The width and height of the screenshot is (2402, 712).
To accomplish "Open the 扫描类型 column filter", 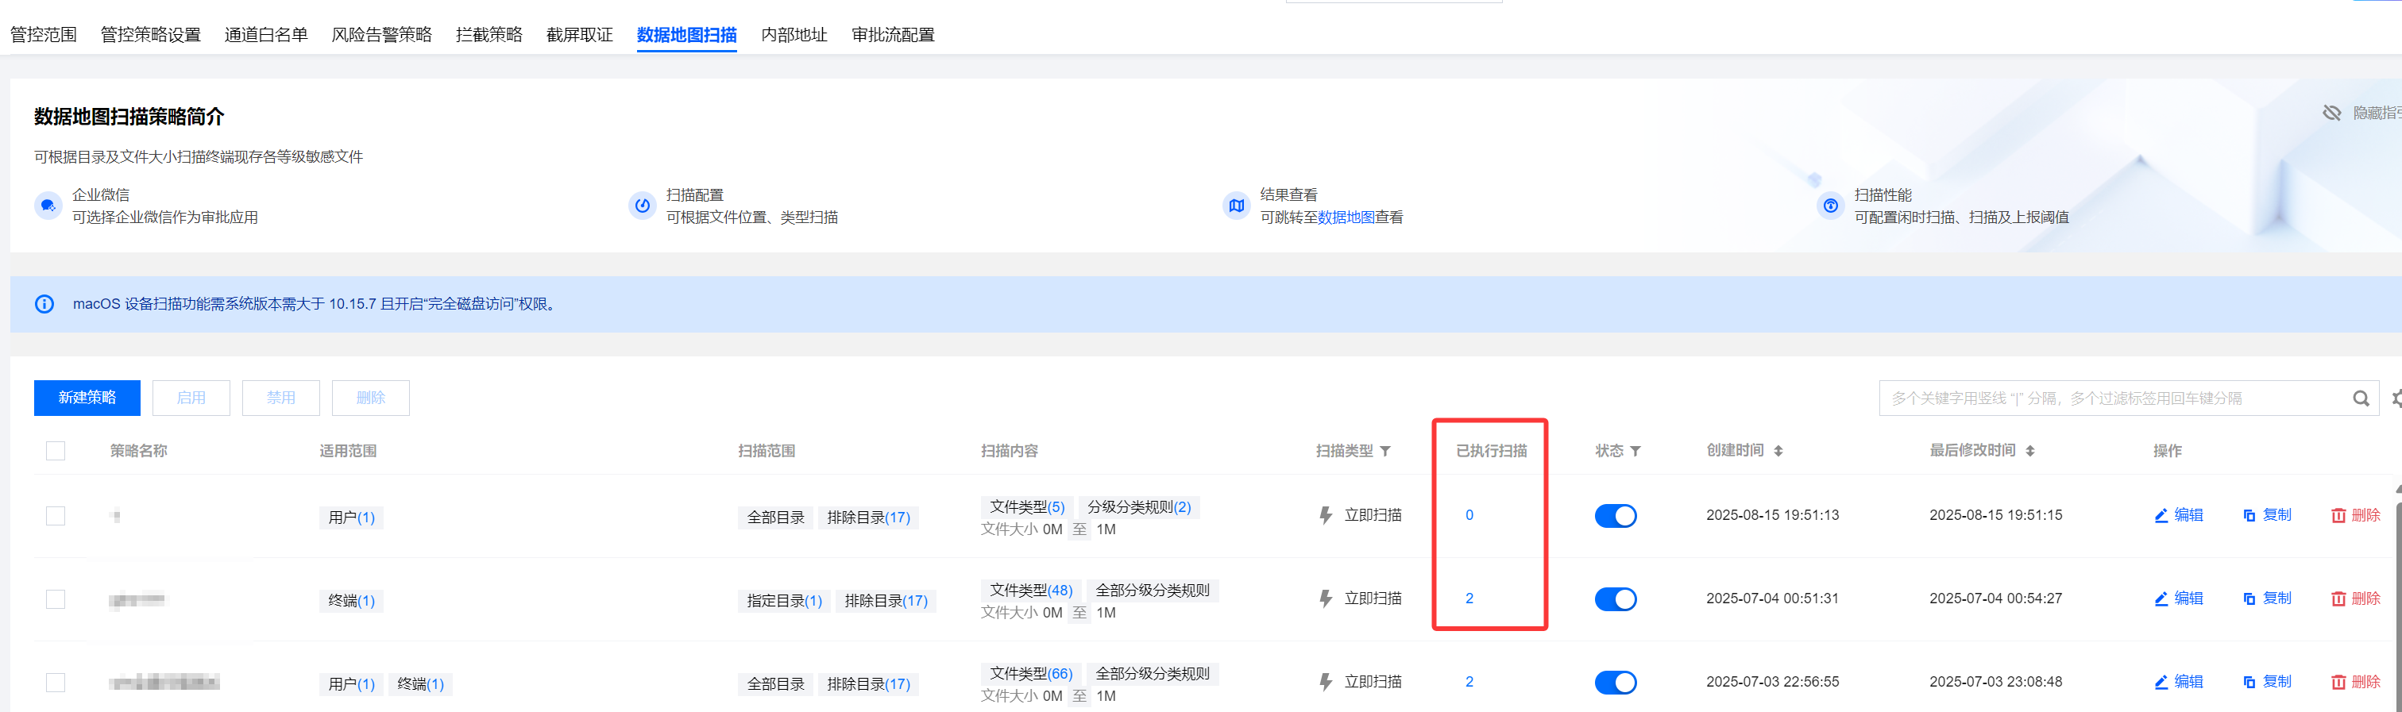I will [1385, 451].
